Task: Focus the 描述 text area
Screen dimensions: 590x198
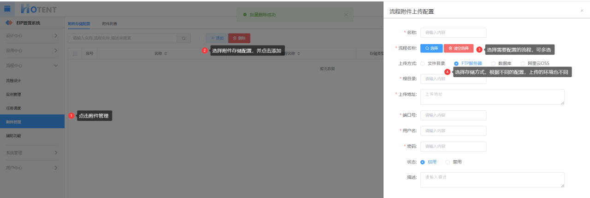Action: (x=492, y=180)
